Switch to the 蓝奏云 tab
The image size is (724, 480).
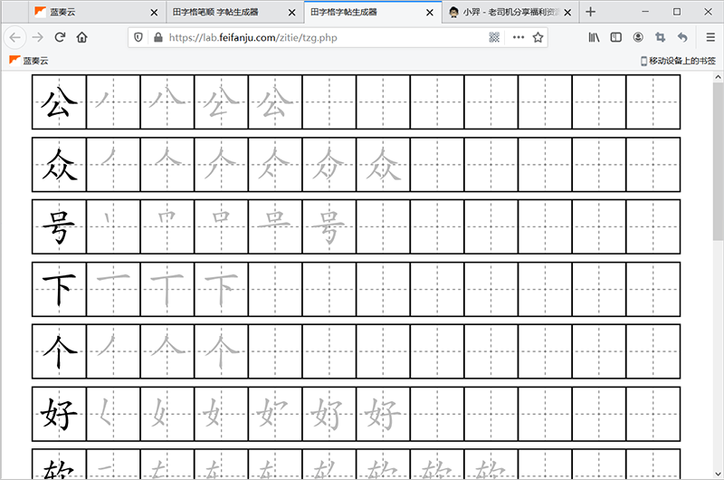[81, 12]
